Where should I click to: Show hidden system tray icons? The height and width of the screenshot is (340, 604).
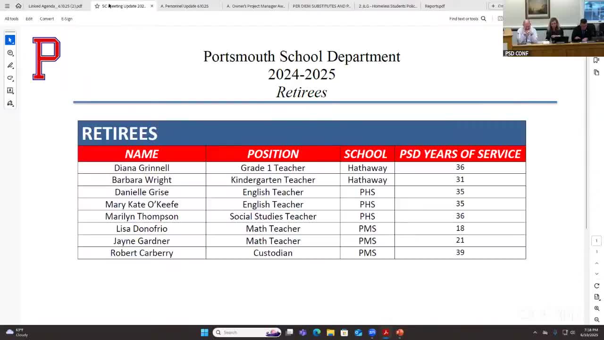point(535,332)
